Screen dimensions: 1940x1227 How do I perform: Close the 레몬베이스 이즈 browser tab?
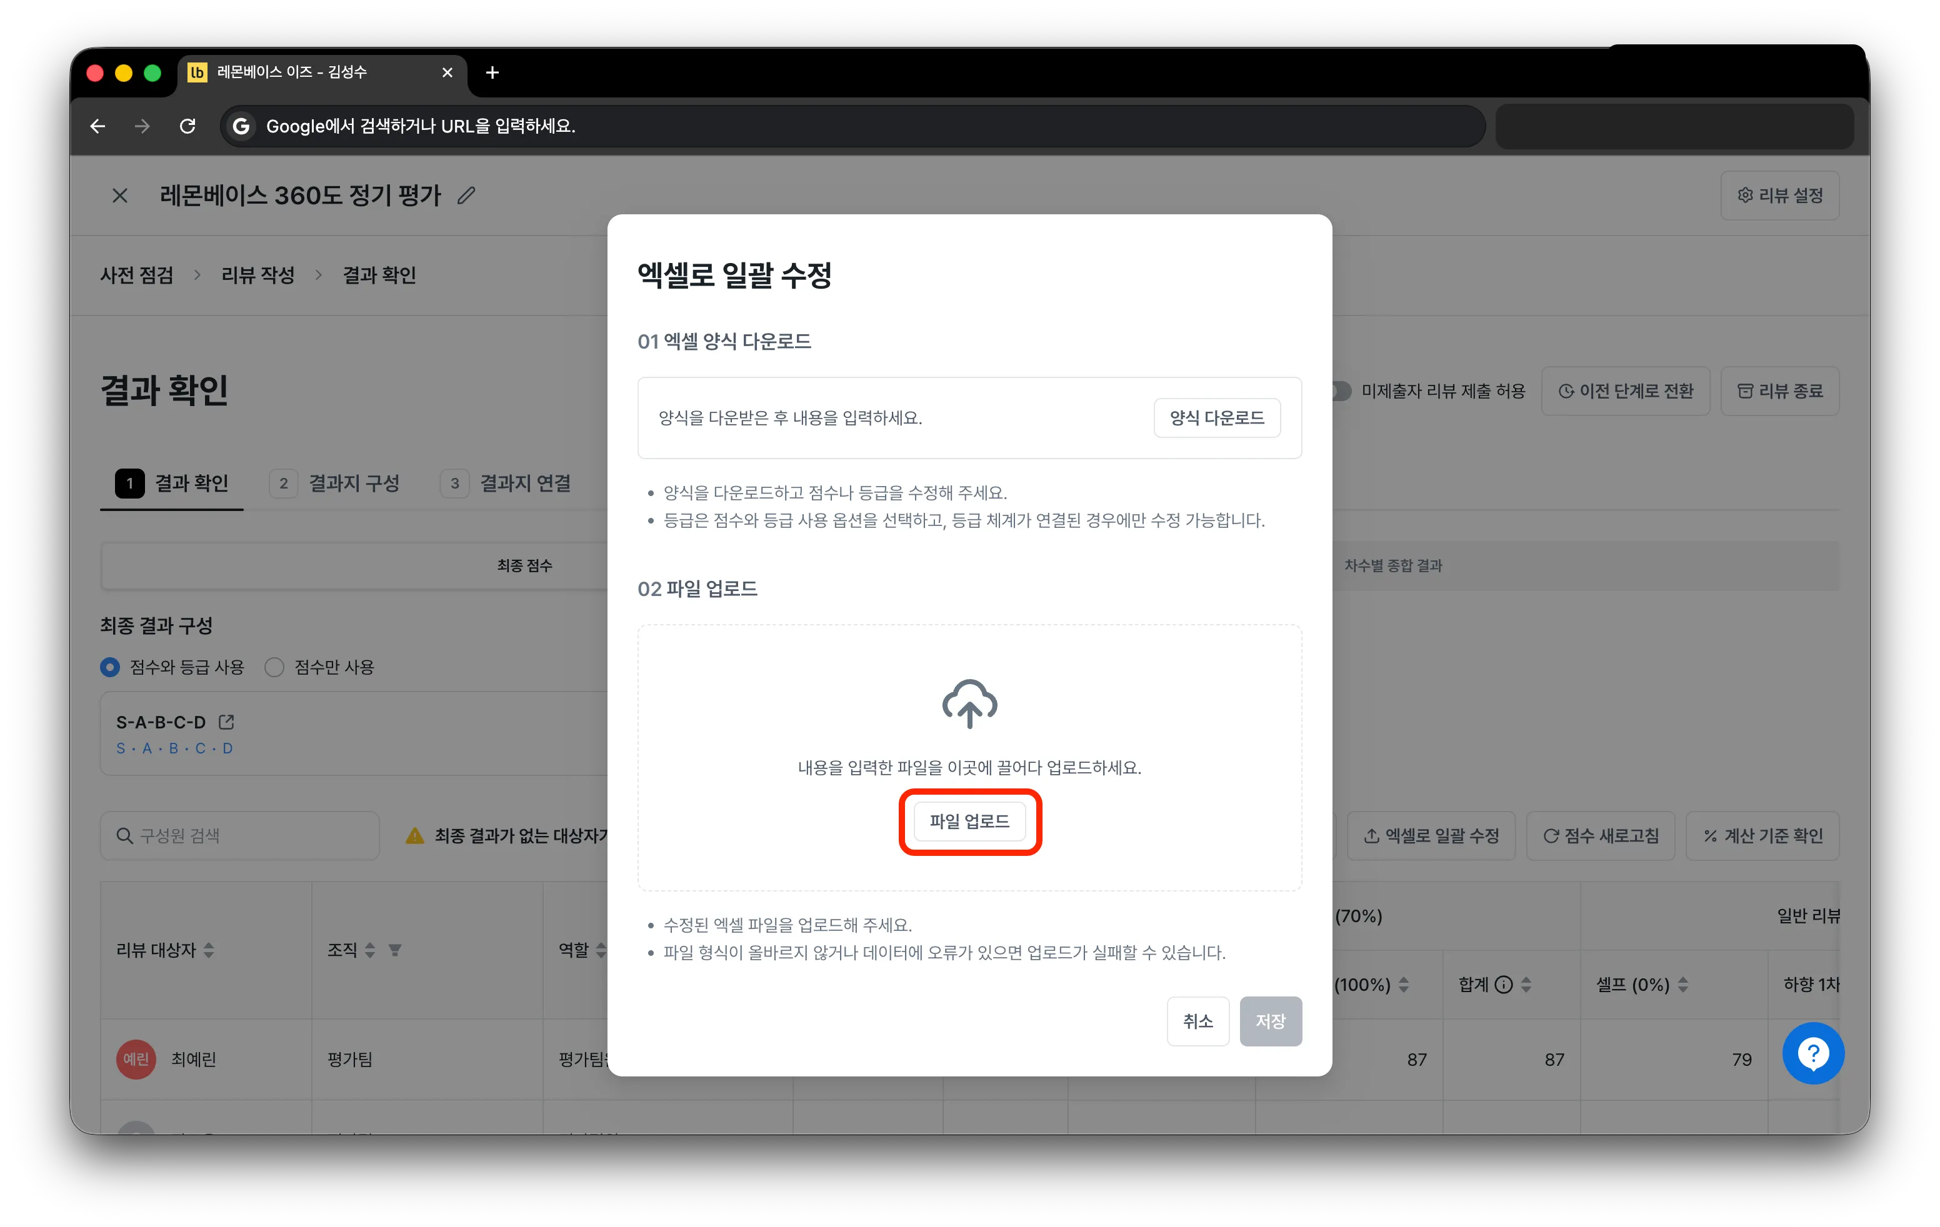(x=447, y=72)
